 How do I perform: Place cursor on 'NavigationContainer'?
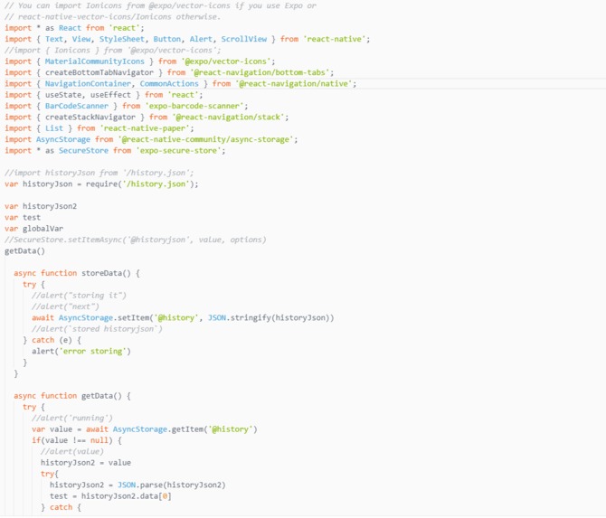coord(88,84)
